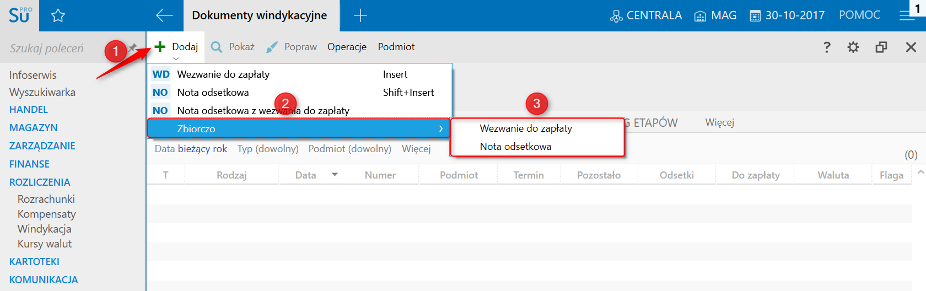Click the Popraw brush icon
926x291 pixels.
[x=272, y=47]
